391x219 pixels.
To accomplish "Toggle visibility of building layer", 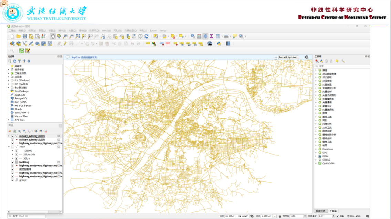I will pos(13,162).
